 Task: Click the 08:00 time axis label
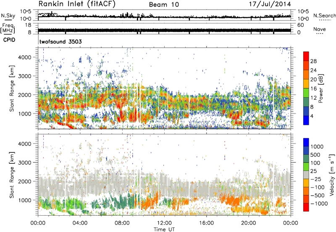[122, 223]
